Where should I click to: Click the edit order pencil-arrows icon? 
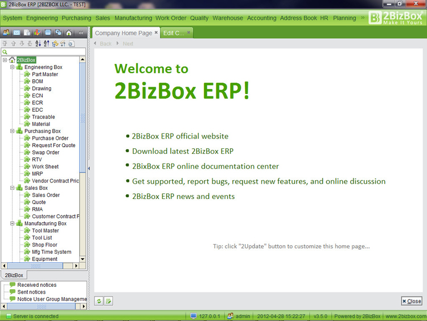63,43
